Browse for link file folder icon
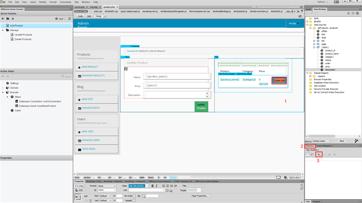The image size is (362, 203). [171, 191]
